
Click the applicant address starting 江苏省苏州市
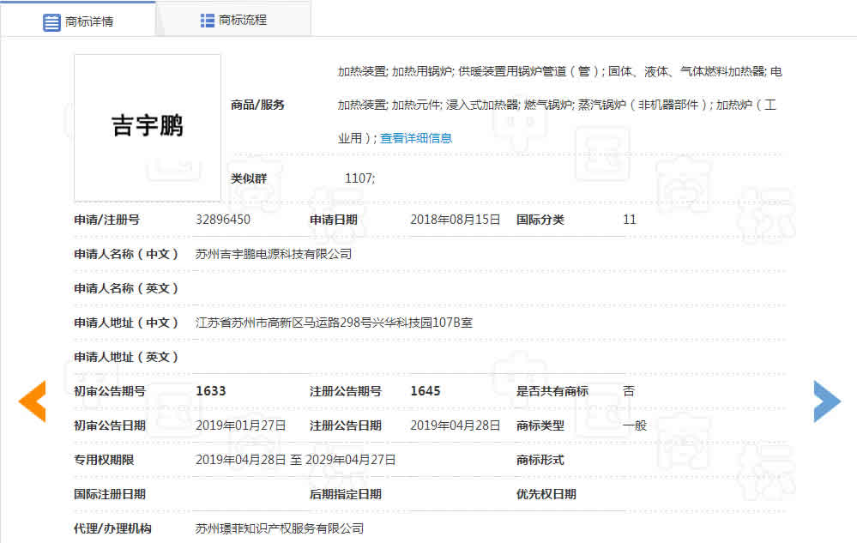pos(334,323)
